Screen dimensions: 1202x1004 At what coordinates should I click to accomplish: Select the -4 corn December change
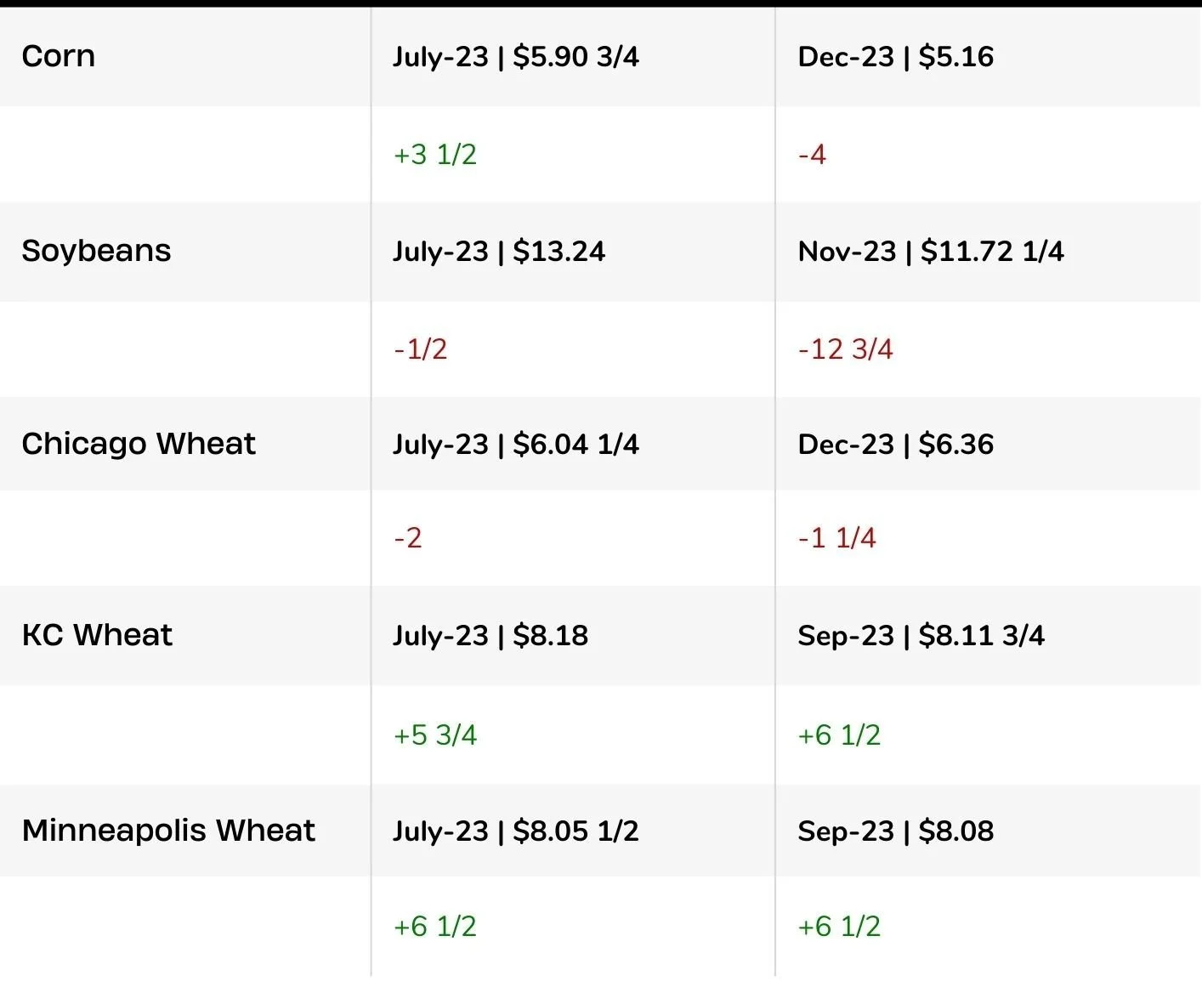tap(812, 155)
